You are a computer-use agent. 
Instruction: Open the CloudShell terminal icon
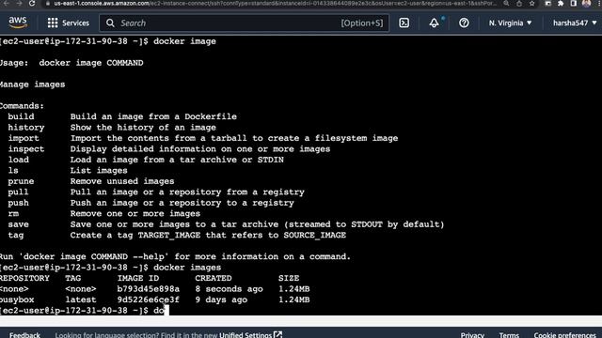[404, 23]
